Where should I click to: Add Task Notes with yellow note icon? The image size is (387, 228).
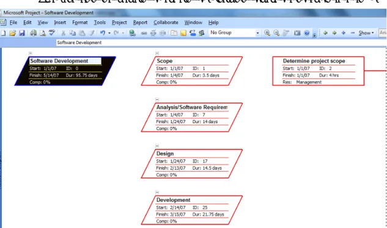(183, 32)
